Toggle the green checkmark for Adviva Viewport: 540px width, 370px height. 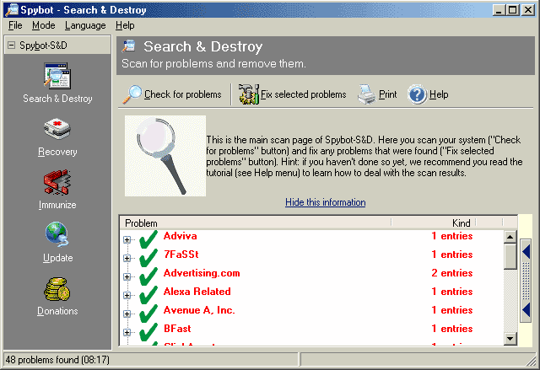pos(148,237)
